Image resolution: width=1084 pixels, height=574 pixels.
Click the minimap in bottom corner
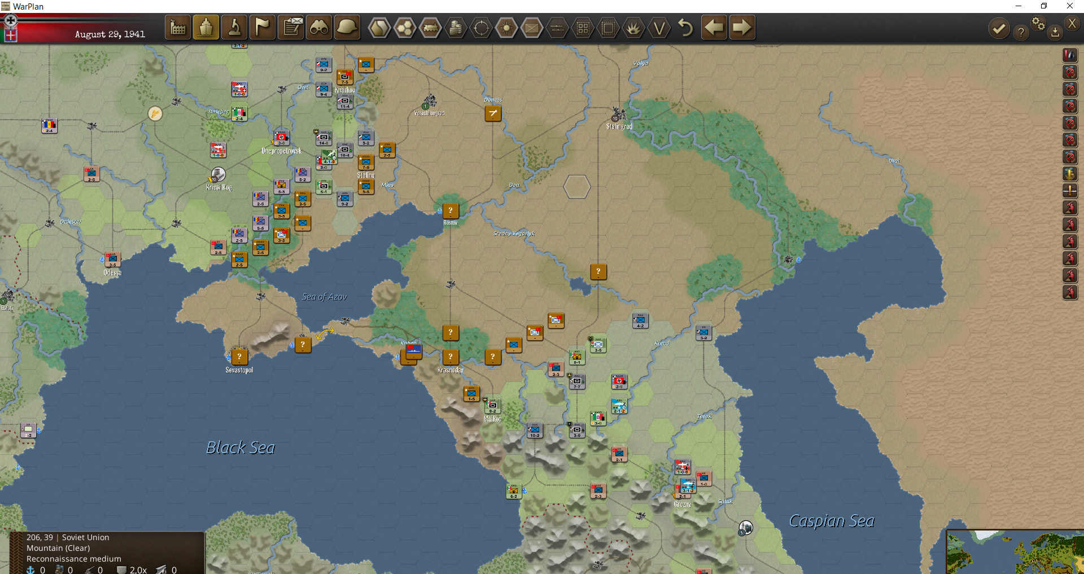[x=1015, y=552]
